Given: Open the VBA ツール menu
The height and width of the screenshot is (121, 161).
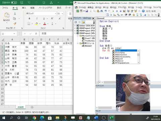Looking at the screenshot, I should point(139,7).
